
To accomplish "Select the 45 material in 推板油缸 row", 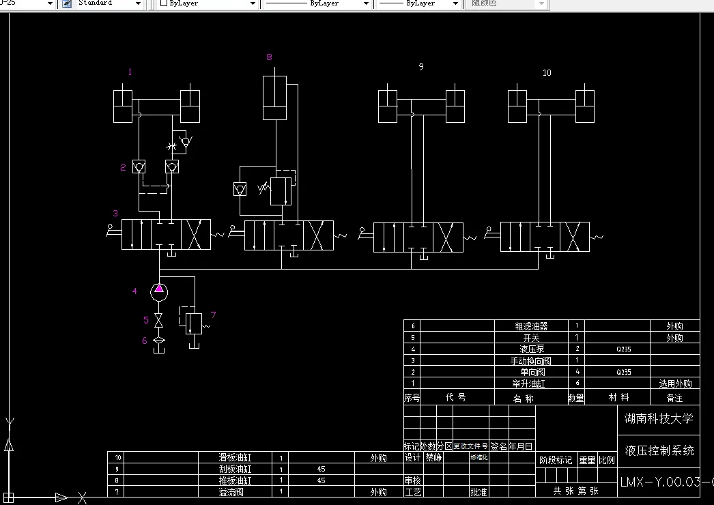I will (321, 480).
